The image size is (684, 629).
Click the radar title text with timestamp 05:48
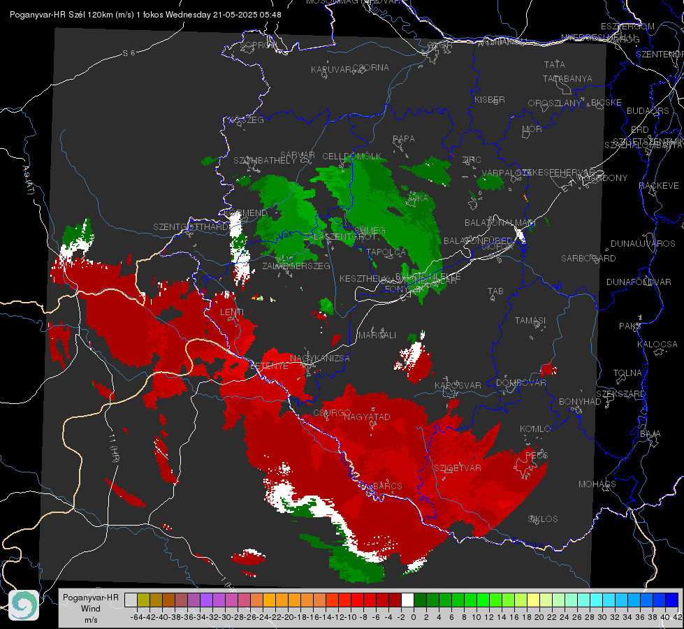click(145, 15)
